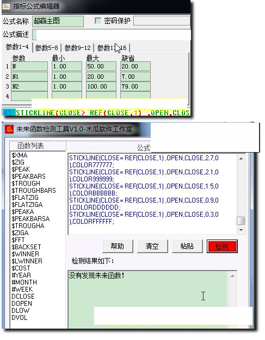Screen dimensions: 265x340
Task: Switch to the 参数9-12 tab
Action: coord(78,47)
